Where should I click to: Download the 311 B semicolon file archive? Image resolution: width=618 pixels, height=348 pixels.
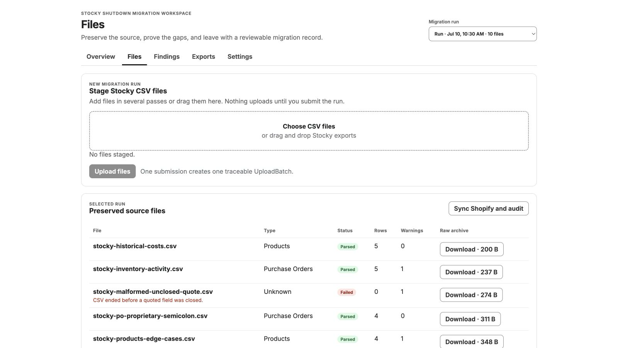pos(470,319)
